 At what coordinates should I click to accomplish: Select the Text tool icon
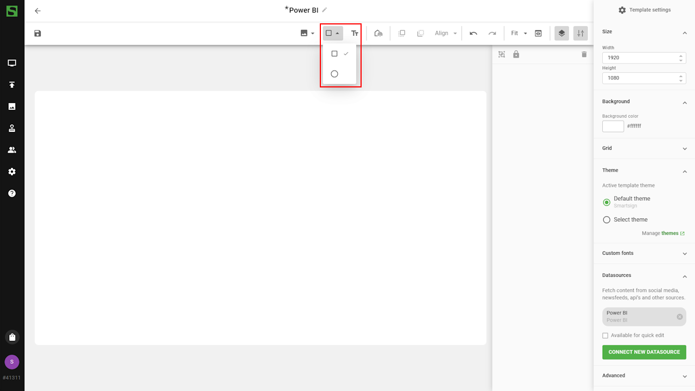(x=355, y=33)
